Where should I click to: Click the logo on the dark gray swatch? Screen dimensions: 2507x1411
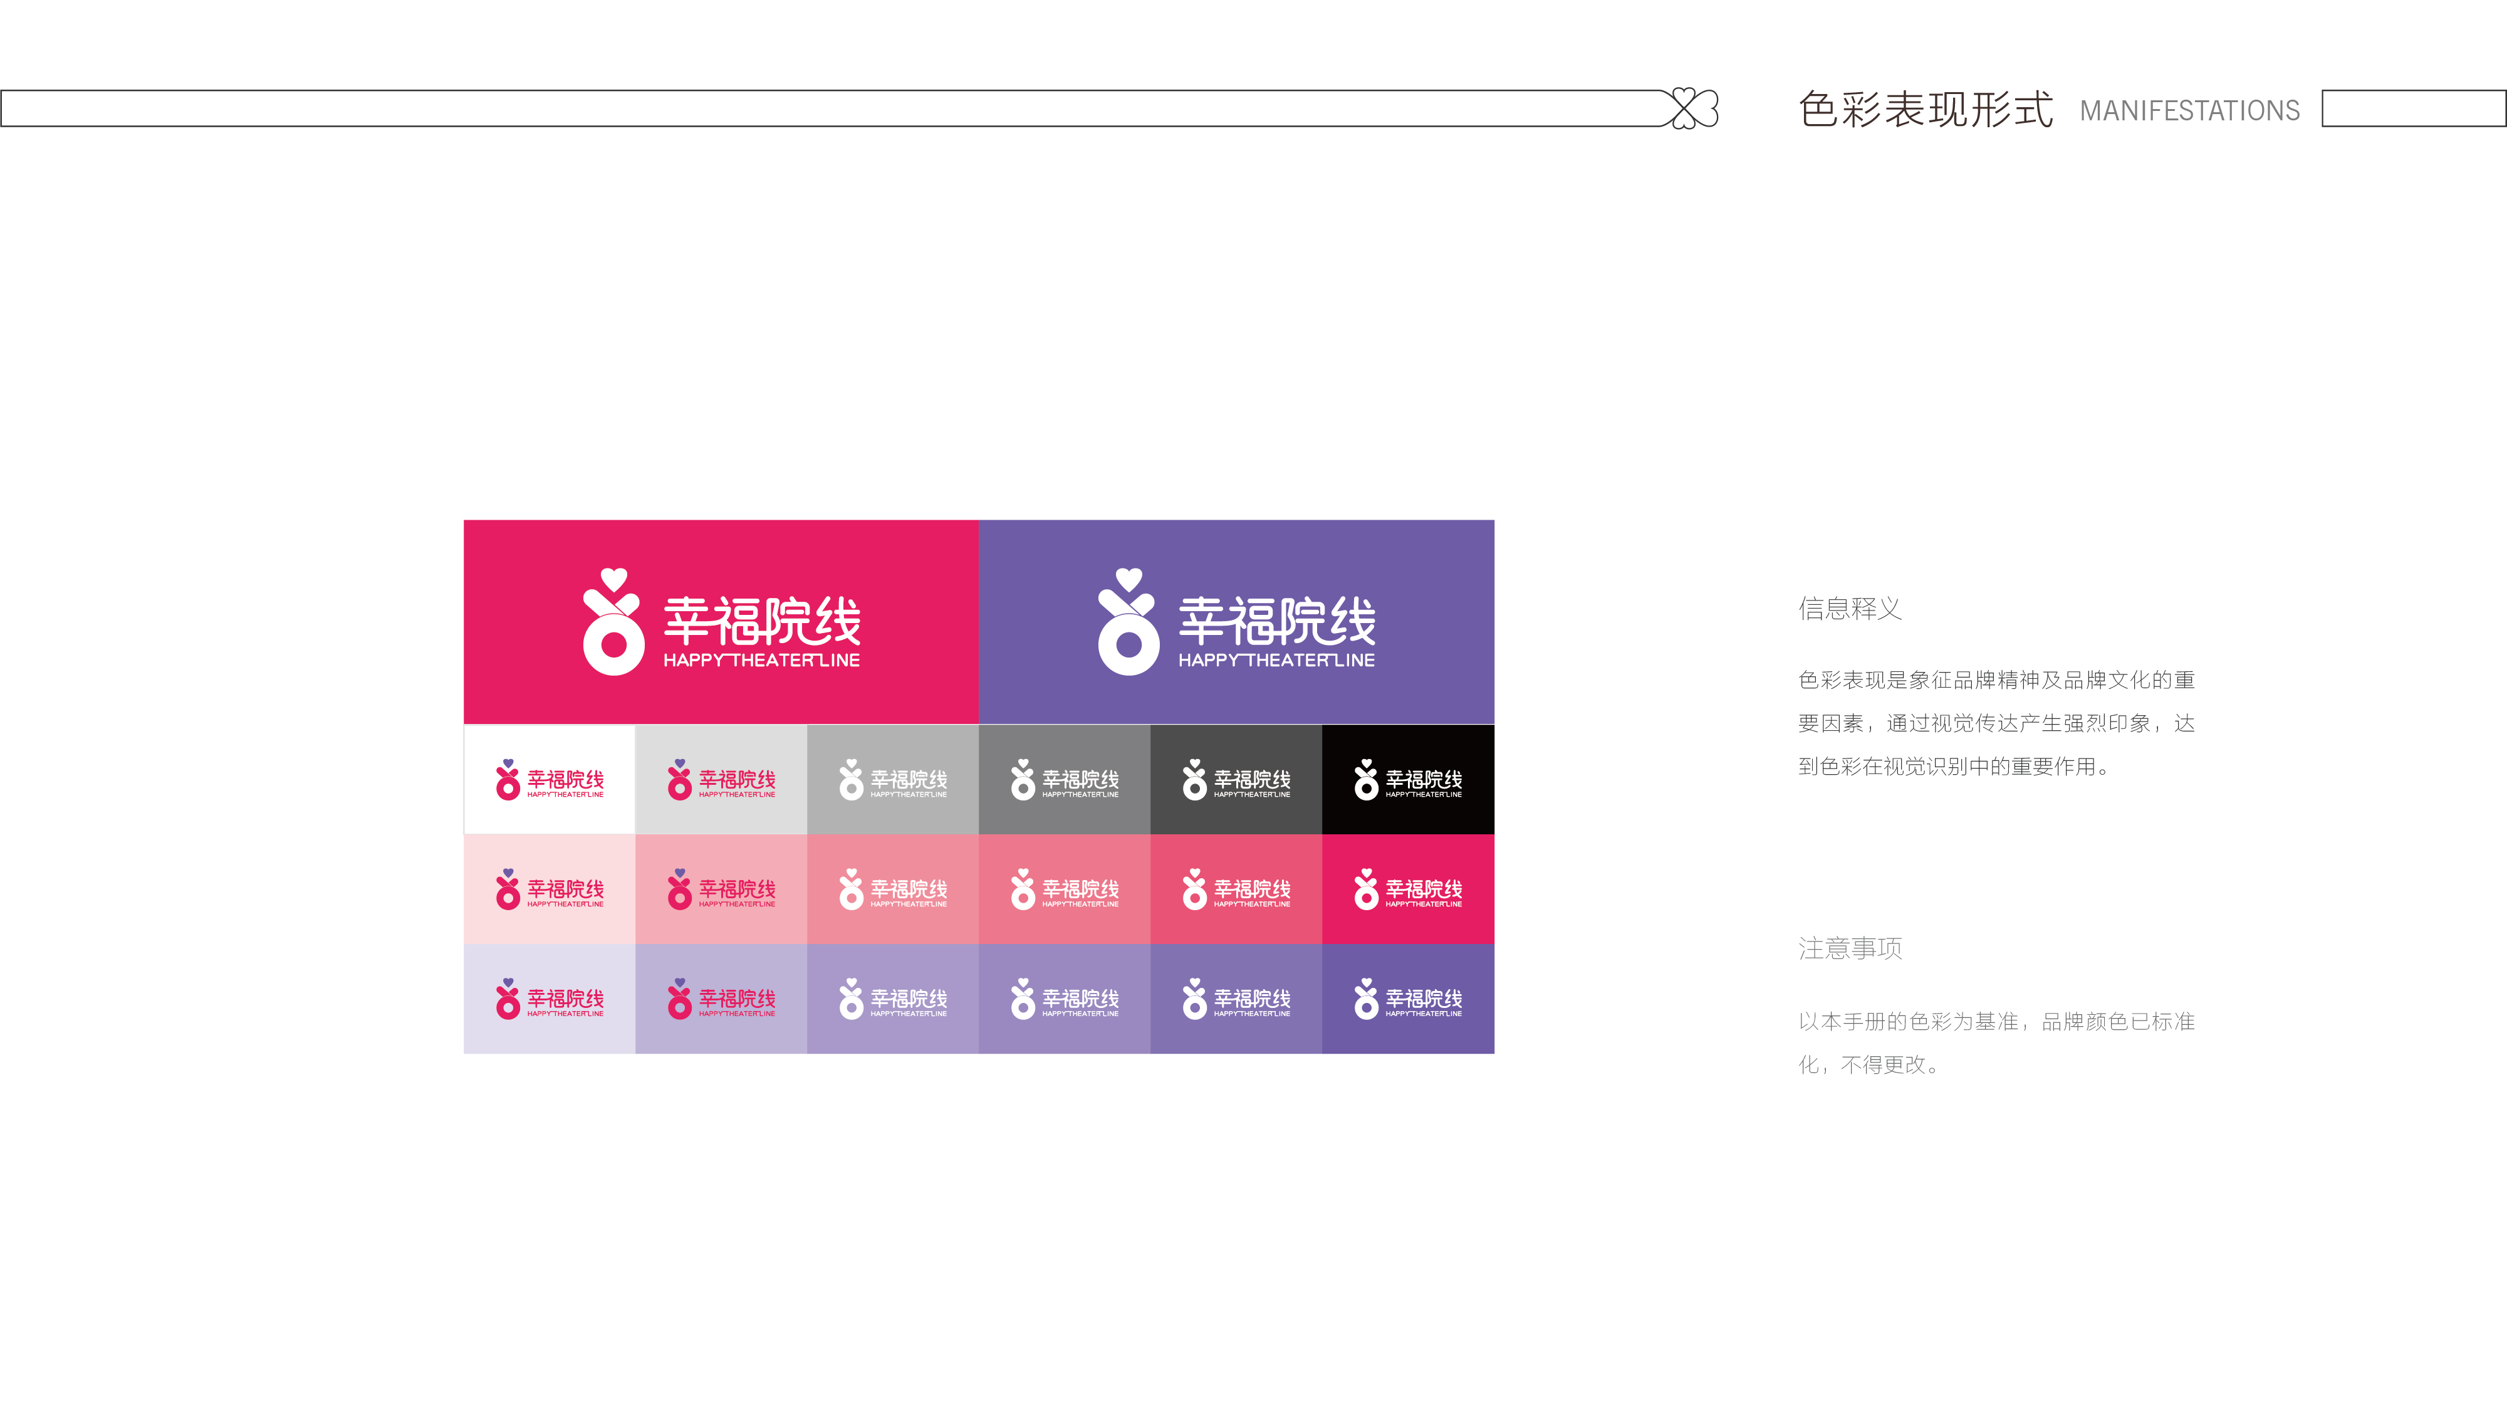pyautogui.click(x=1236, y=780)
